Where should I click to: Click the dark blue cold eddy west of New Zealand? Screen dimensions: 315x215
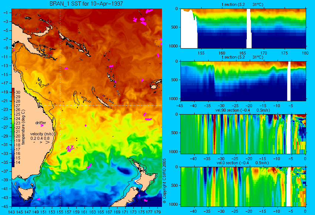(x=123, y=171)
